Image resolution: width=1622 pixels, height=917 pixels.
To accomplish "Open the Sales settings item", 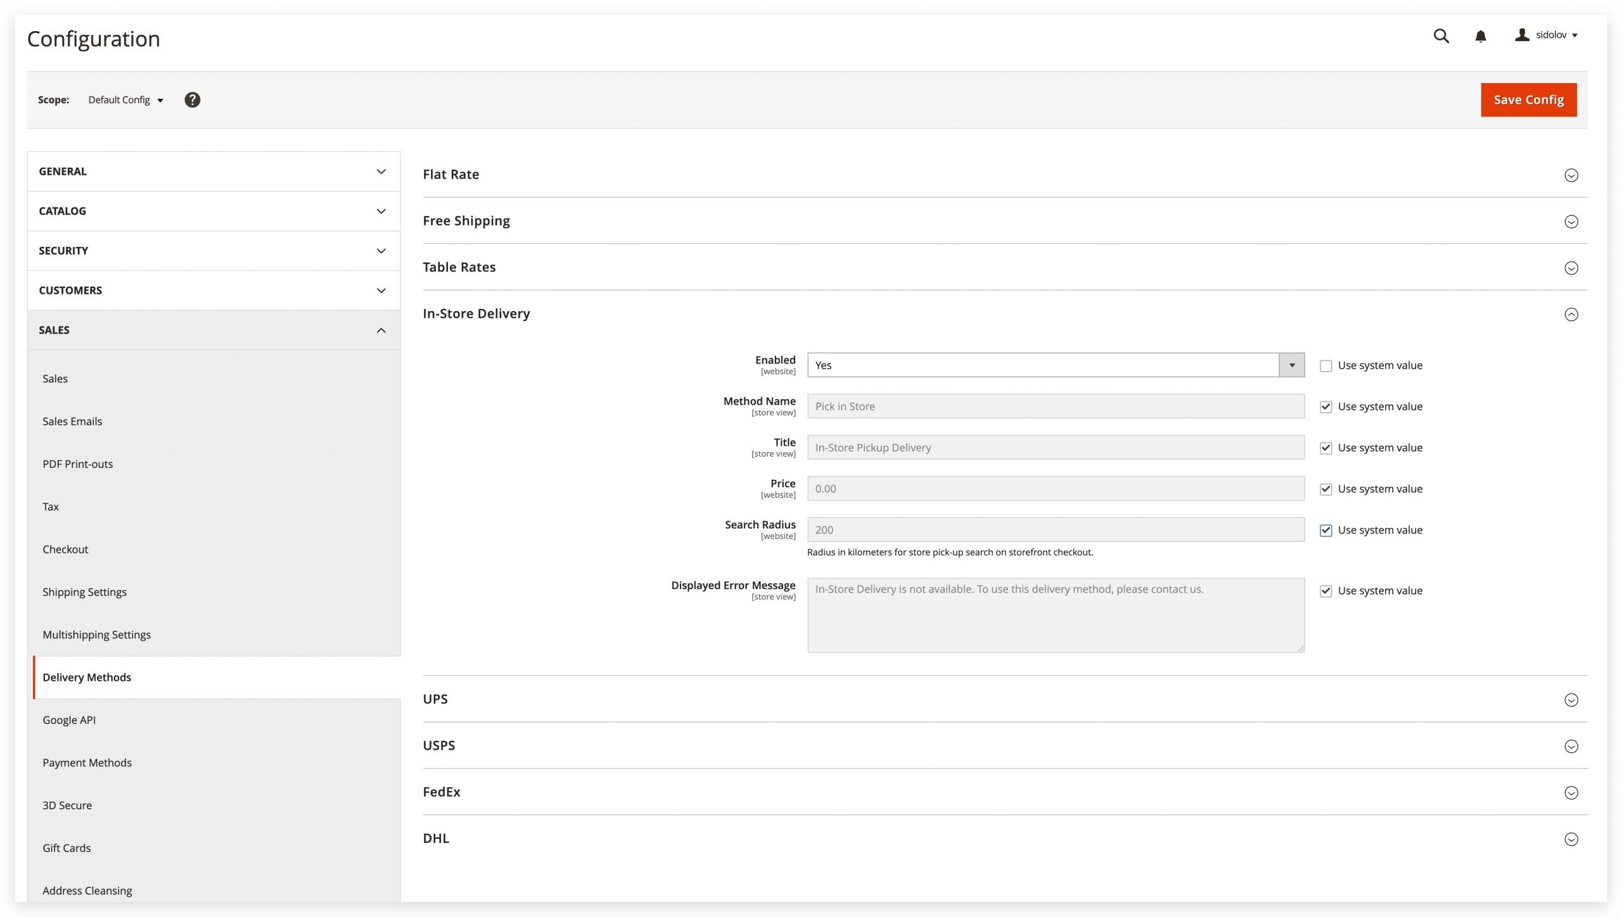I will pos(55,379).
